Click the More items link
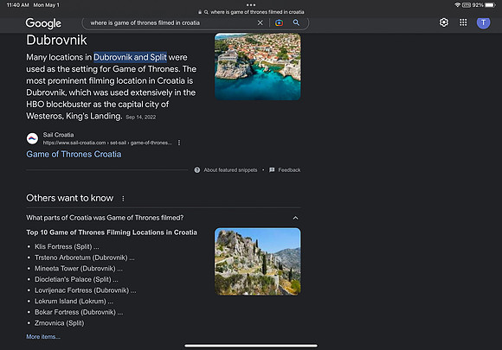The height and width of the screenshot is (350, 502). pyautogui.click(x=43, y=336)
